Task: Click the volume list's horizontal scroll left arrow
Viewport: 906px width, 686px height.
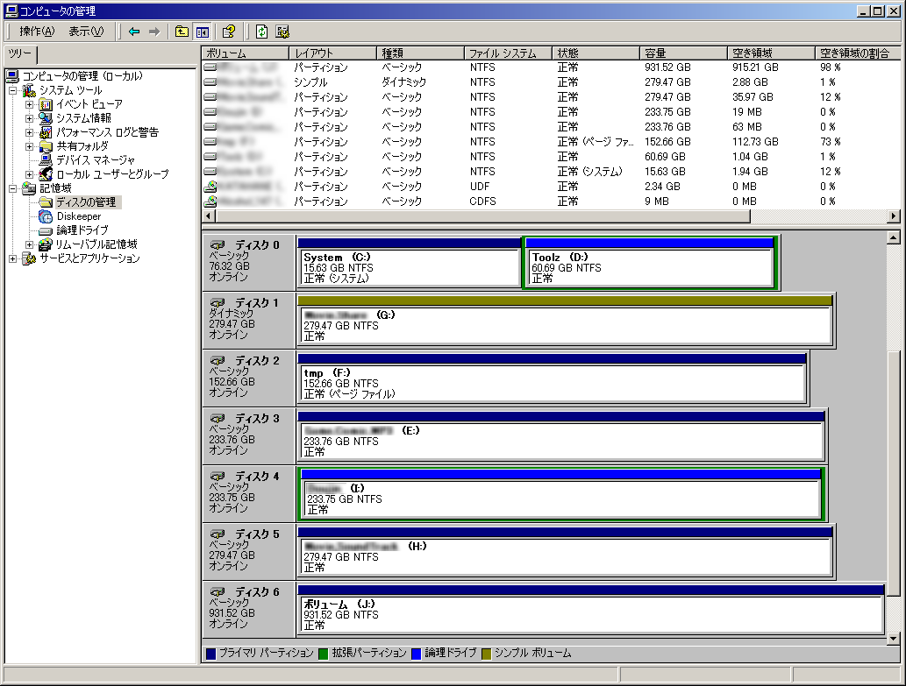Action: pyautogui.click(x=209, y=216)
